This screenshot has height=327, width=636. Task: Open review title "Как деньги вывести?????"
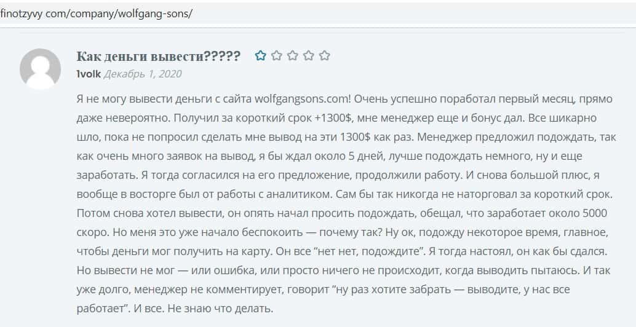pos(158,57)
